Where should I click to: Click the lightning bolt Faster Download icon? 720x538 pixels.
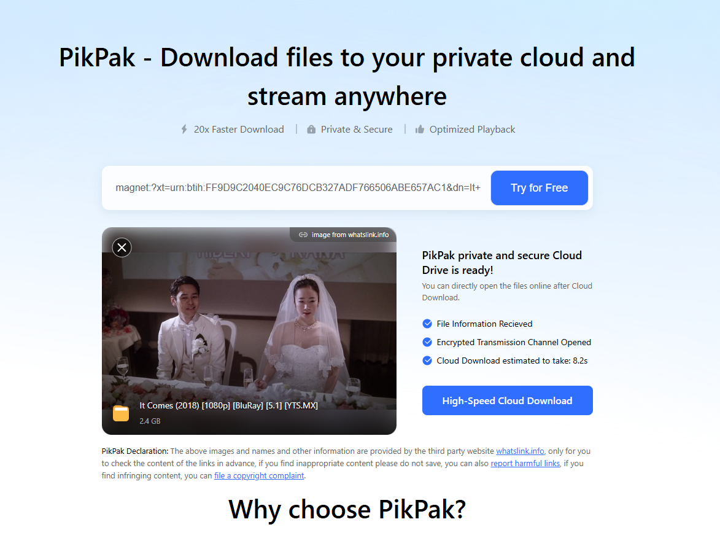coord(184,130)
